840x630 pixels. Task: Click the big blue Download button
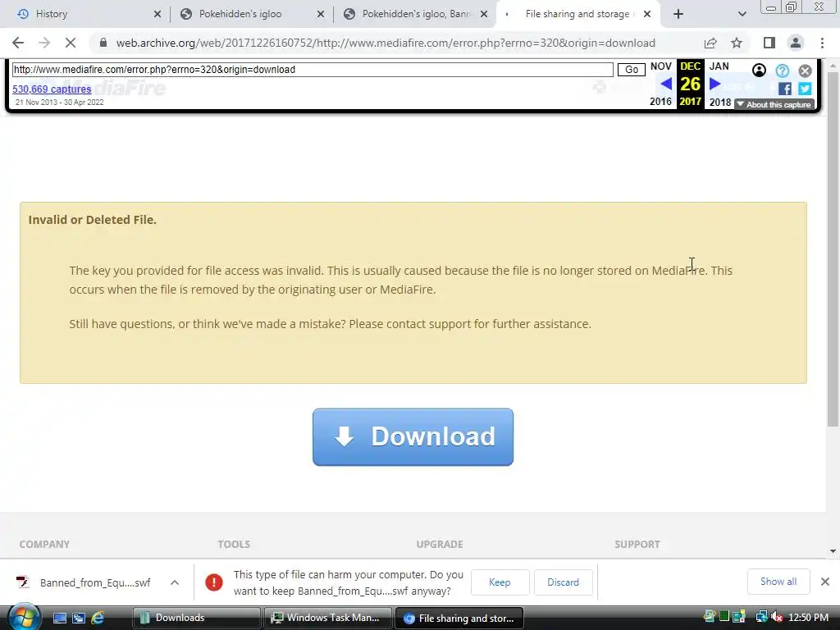coord(413,437)
